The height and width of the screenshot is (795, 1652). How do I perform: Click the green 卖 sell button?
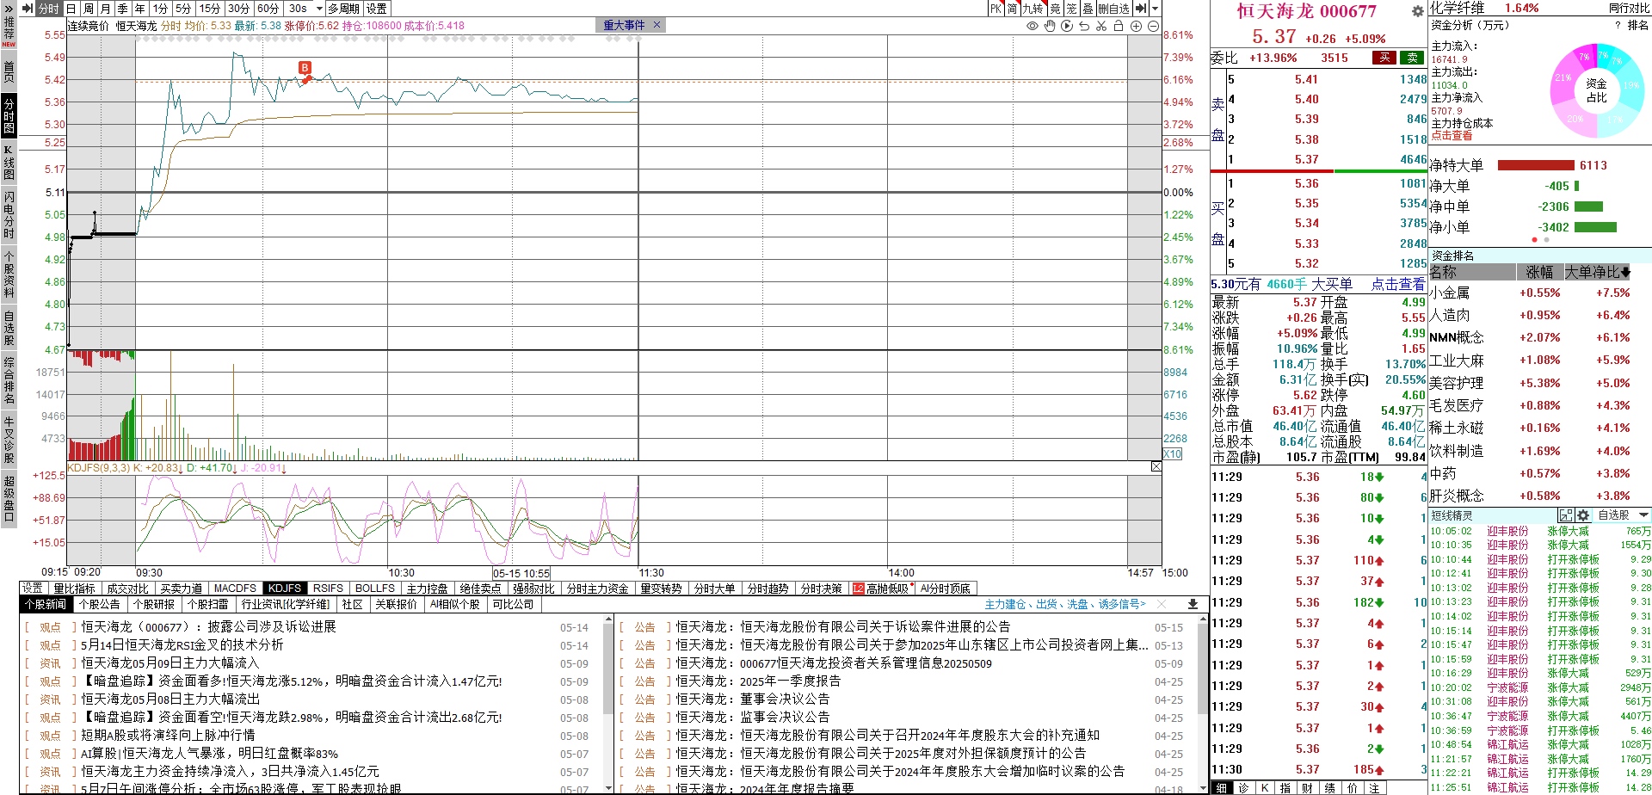click(1412, 58)
